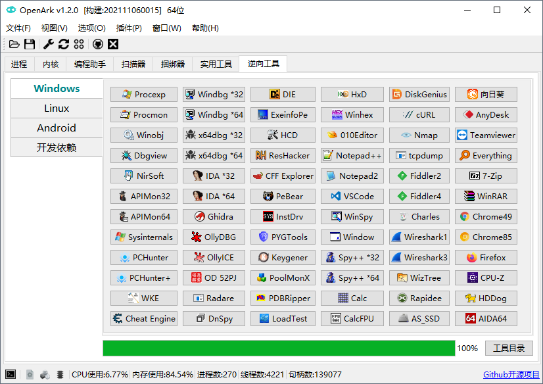Open the console icon in status bar
This screenshot has width=543, height=384.
[x=11, y=374]
